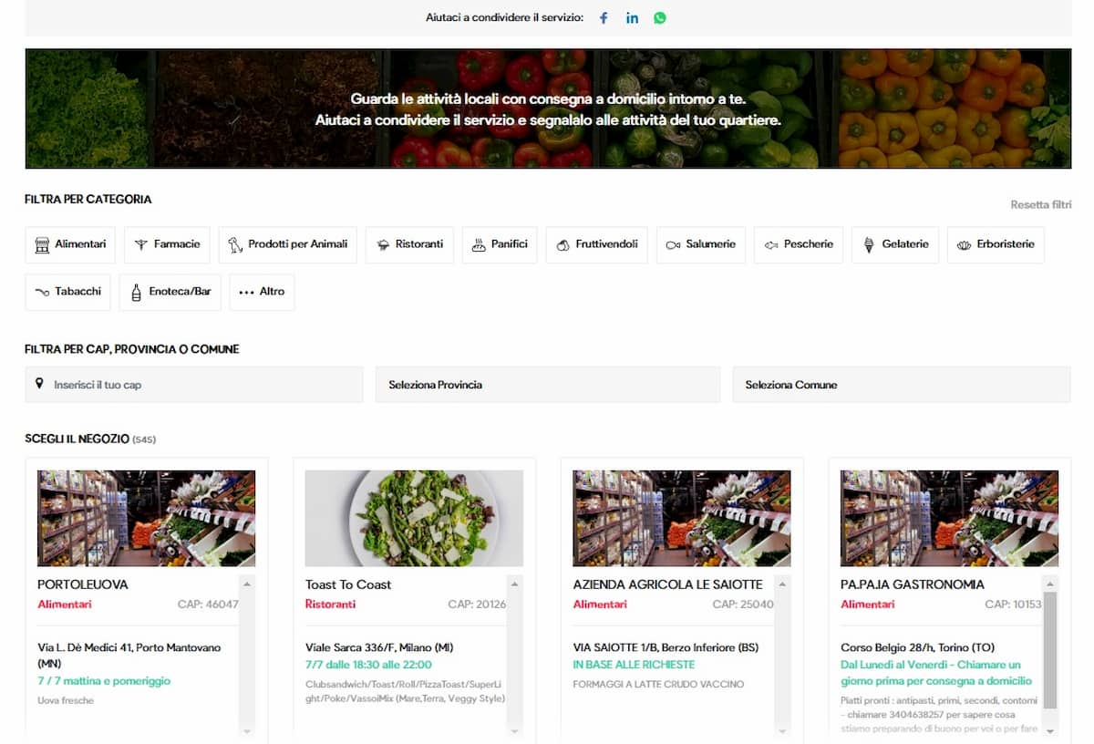1094x744 pixels.
Task: Open the Seleziona Comune dropdown
Action: click(901, 385)
